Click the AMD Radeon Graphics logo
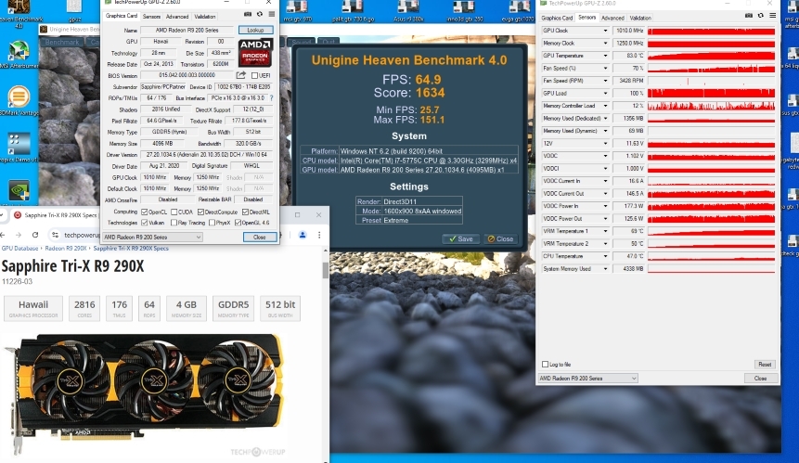799x463 pixels. (255, 53)
